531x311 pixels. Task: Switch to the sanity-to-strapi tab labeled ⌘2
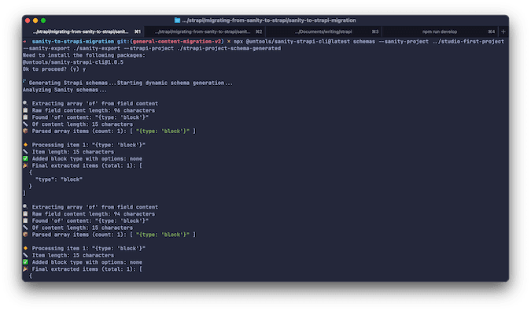(x=205, y=31)
